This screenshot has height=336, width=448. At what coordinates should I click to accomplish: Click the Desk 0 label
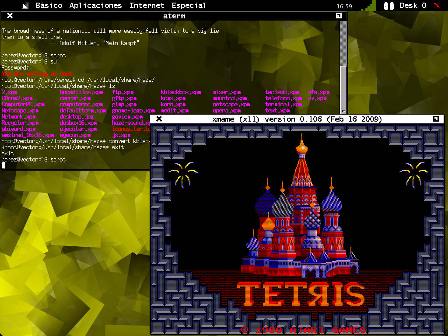[x=413, y=5]
